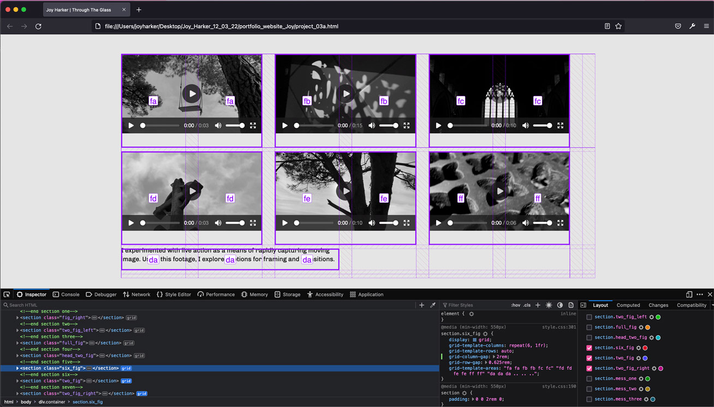
Task: Expand the two_fig_right section node
Action: point(17,393)
